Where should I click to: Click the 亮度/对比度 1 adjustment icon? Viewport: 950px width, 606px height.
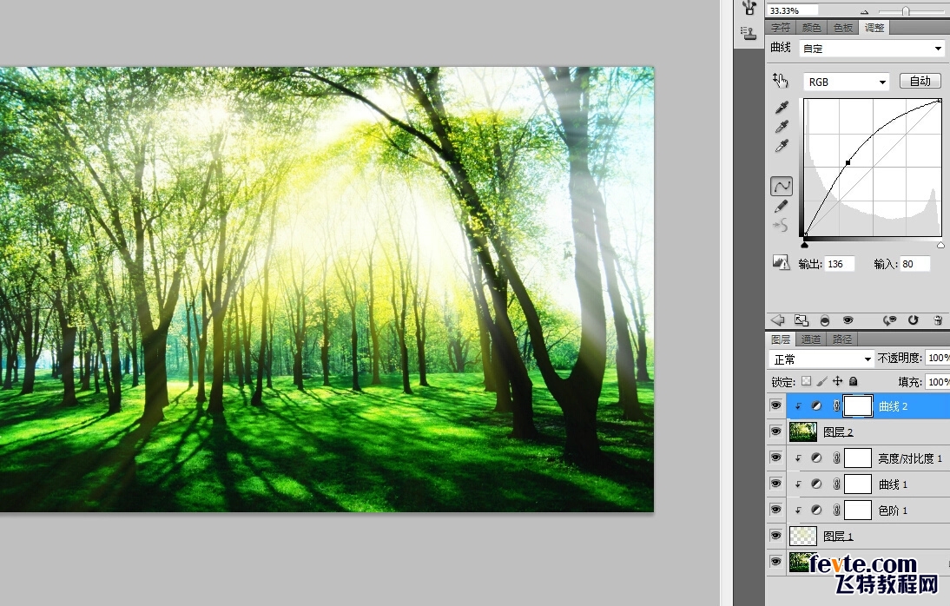click(x=816, y=458)
